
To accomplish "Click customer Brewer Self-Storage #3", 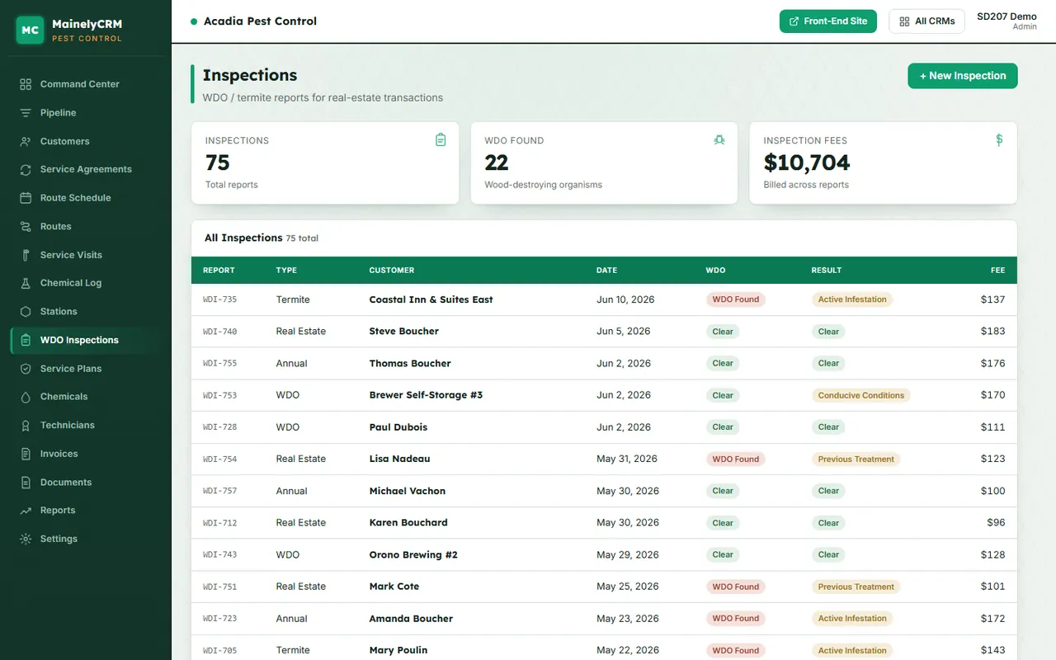I will [426, 395].
